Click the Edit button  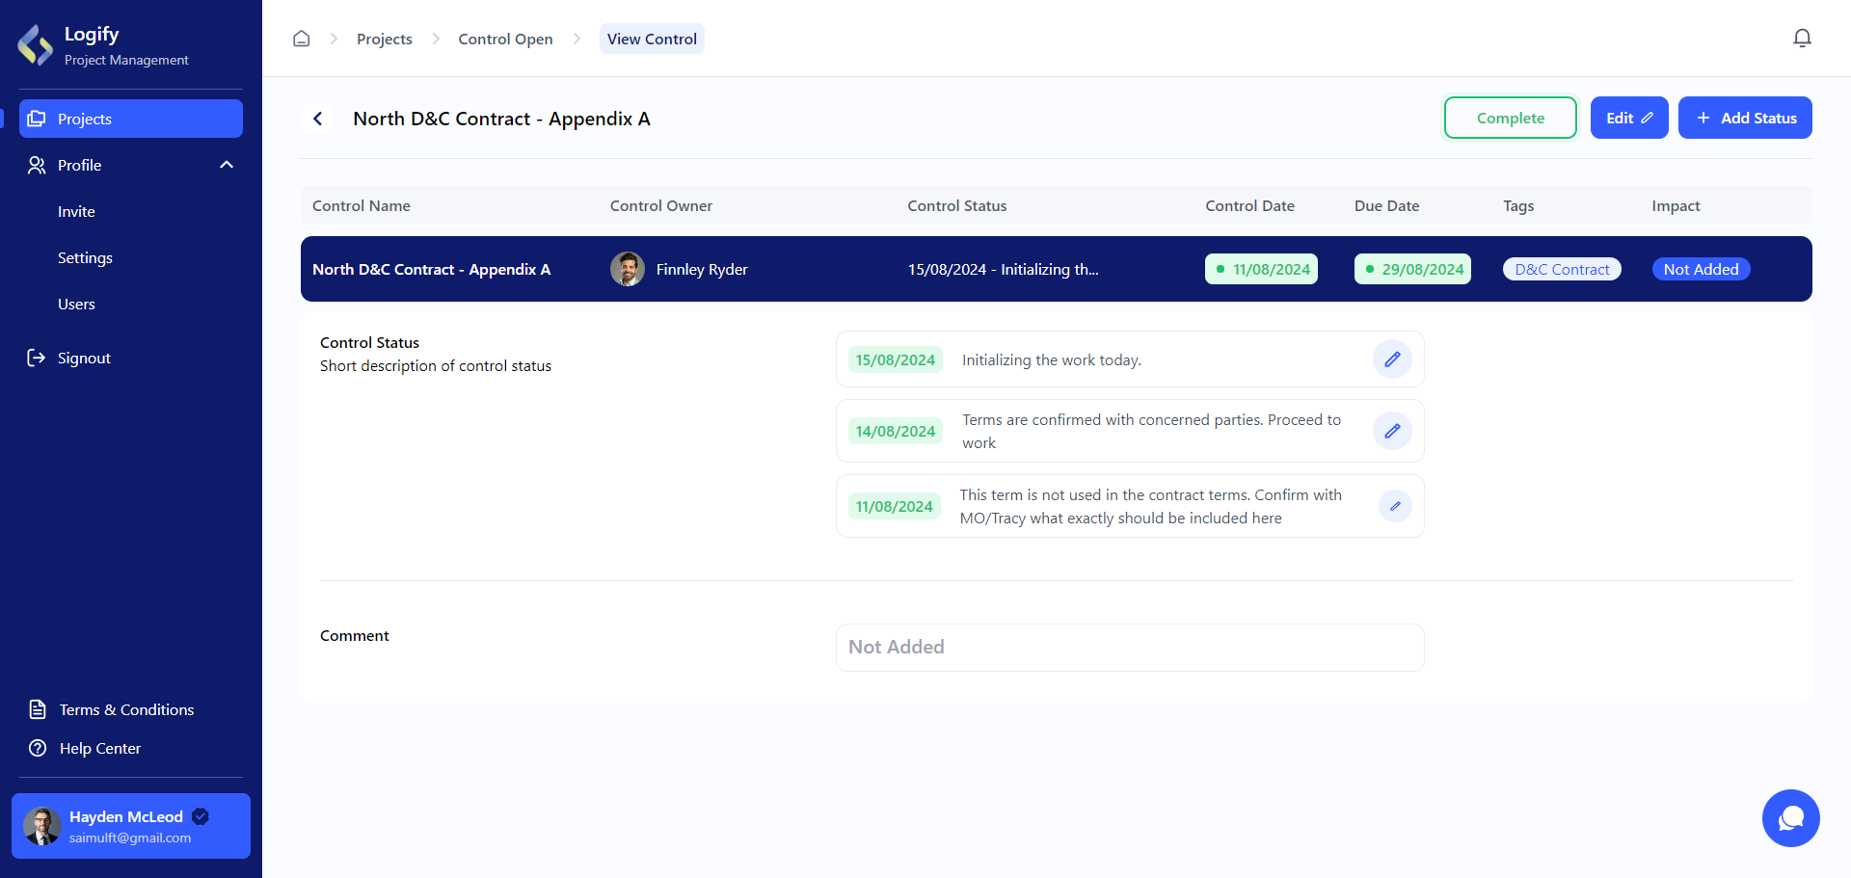(x=1629, y=118)
